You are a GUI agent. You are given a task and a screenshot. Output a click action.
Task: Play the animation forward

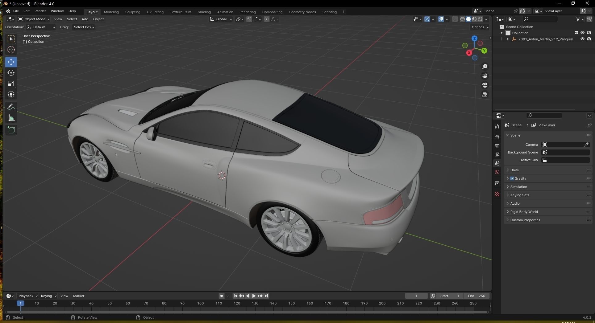[x=254, y=296]
